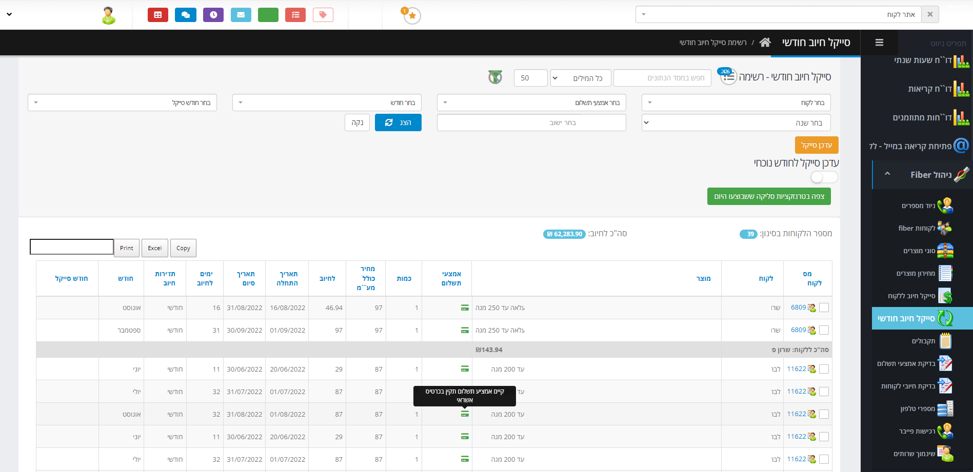
Task: Click the מספרי טלפון server icon
Action: coord(945,408)
